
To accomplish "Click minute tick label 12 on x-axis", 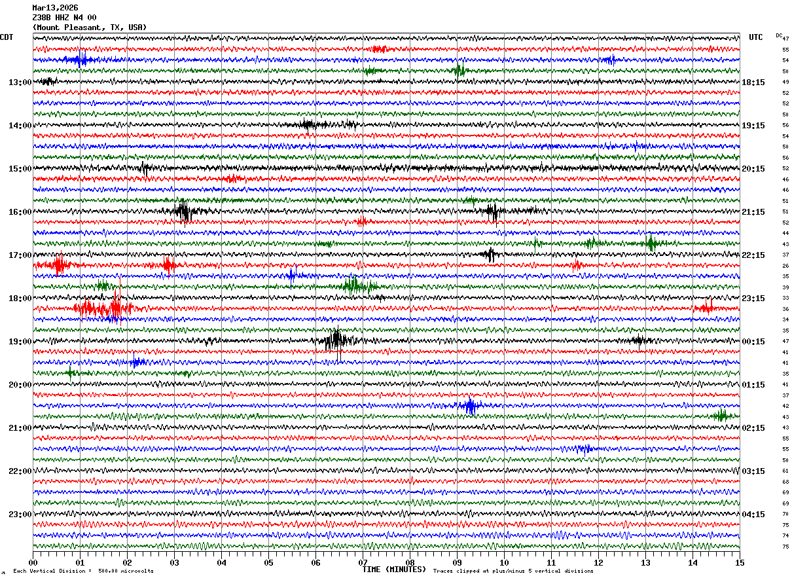I will 598,562.
